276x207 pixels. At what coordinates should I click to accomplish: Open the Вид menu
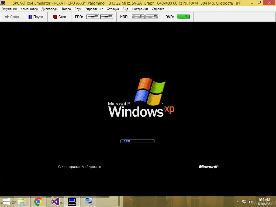[125, 9]
